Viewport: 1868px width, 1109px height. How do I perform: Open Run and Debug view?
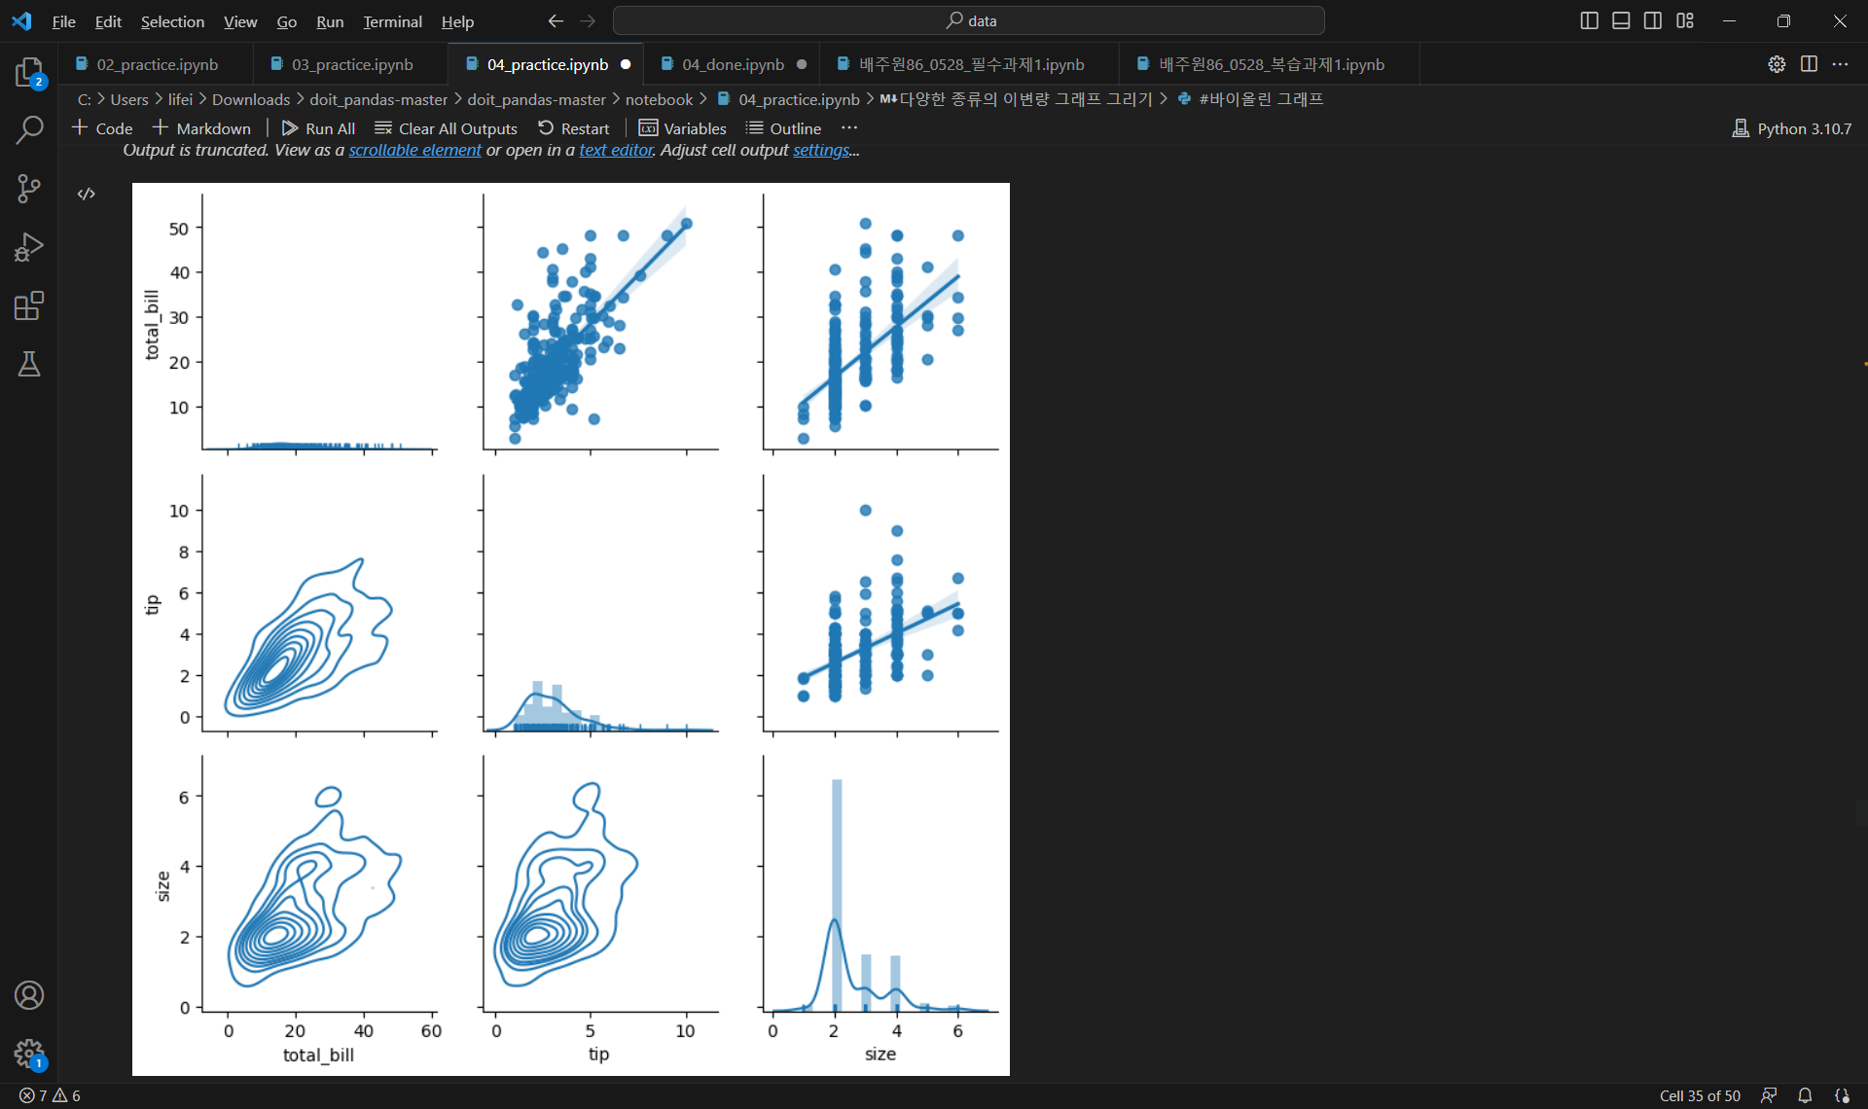(29, 247)
